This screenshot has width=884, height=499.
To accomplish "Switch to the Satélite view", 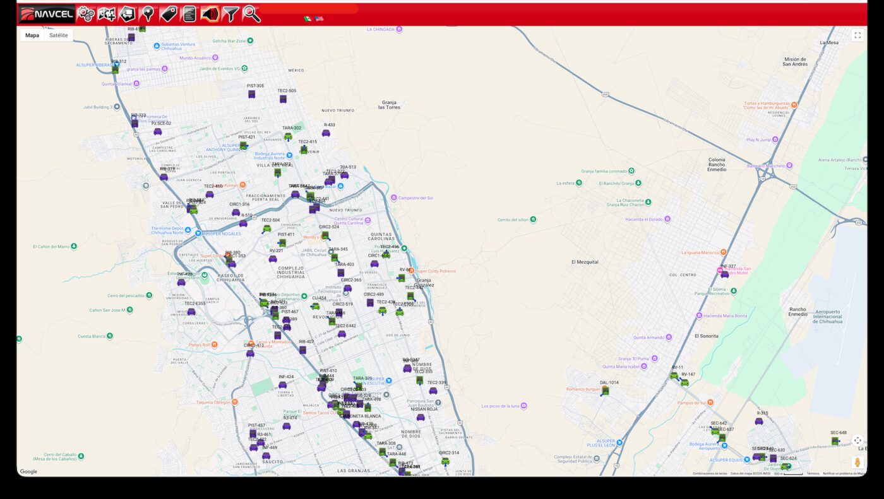I will pyautogui.click(x=59, y=35).
